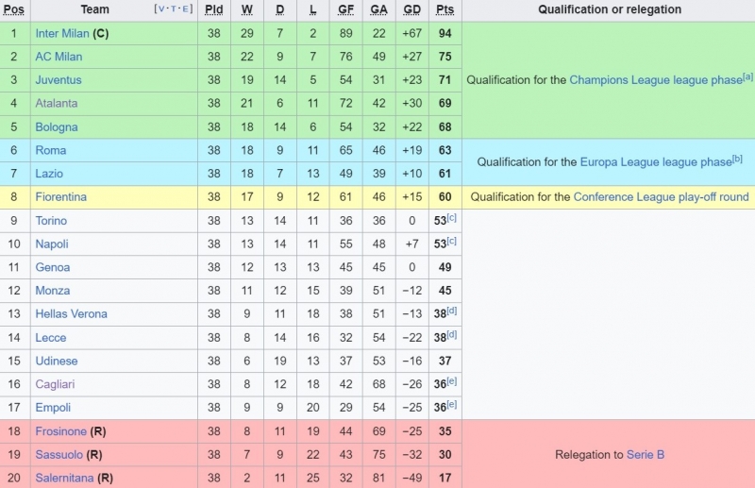Click footnote [d] next to Hellas Verona's points
Screen dimensions: 755x488
453,311
